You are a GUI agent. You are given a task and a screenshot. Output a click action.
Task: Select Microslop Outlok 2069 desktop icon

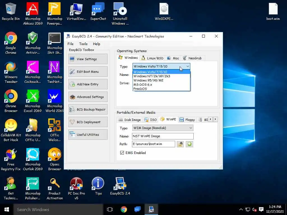coord(33,159)
